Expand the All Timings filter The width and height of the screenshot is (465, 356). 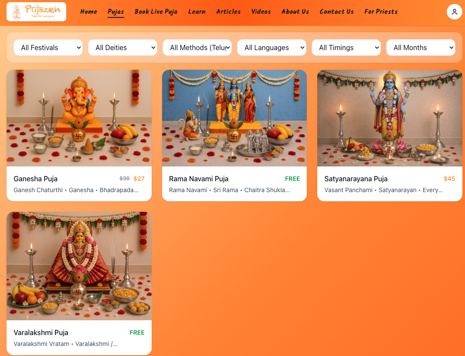(346, 47)
